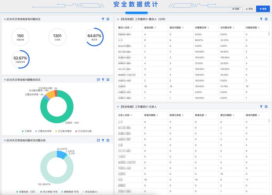Open filter for 近30天日常巡检发现问题状况 panel
This screenshot has width=272, height=195.
(103, 19)
